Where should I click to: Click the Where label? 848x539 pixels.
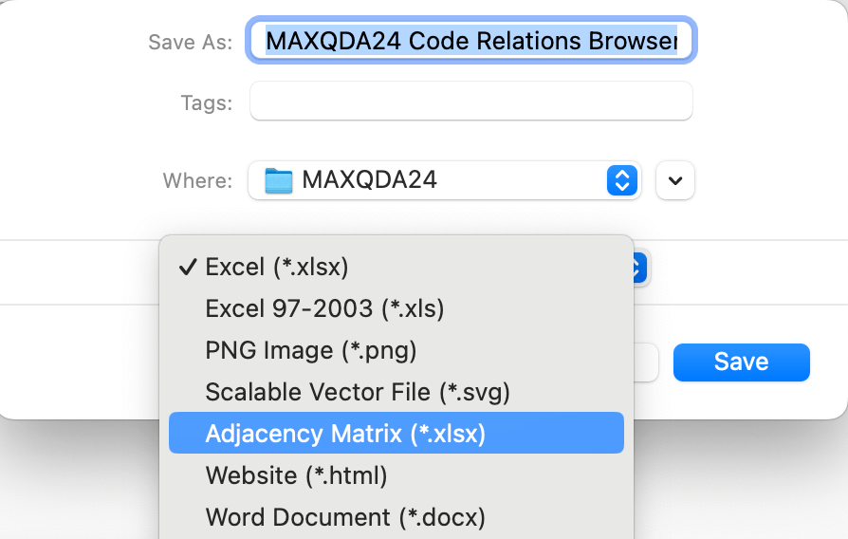point(198,180)
